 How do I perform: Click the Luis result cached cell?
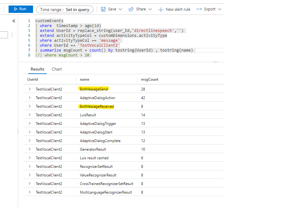point(94,158)
